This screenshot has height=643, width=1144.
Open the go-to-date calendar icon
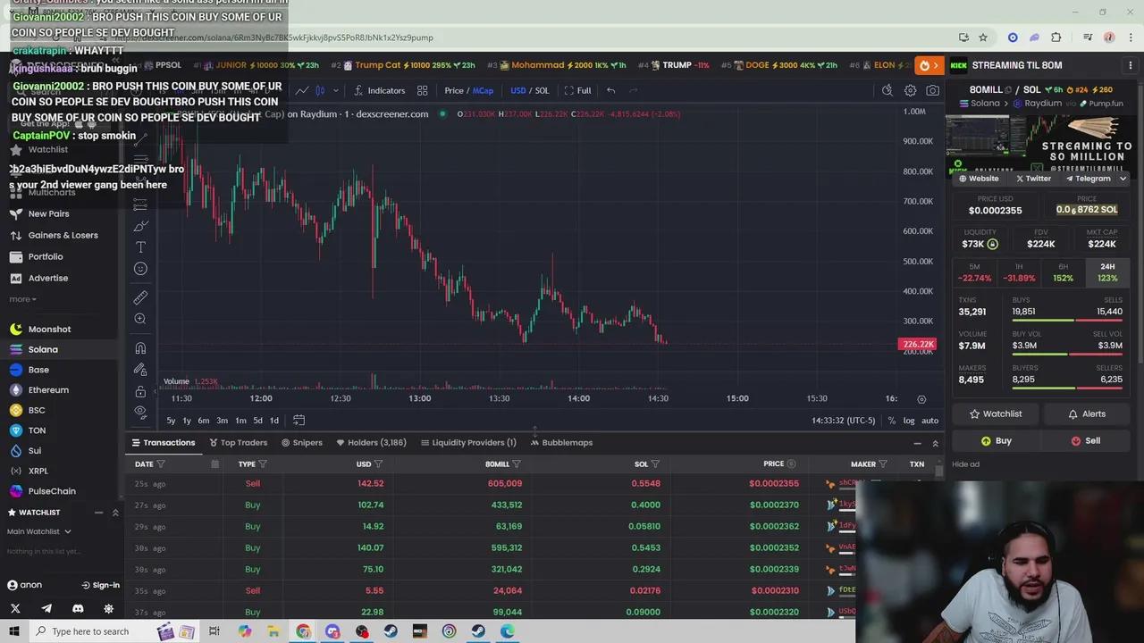click(299, 421)
